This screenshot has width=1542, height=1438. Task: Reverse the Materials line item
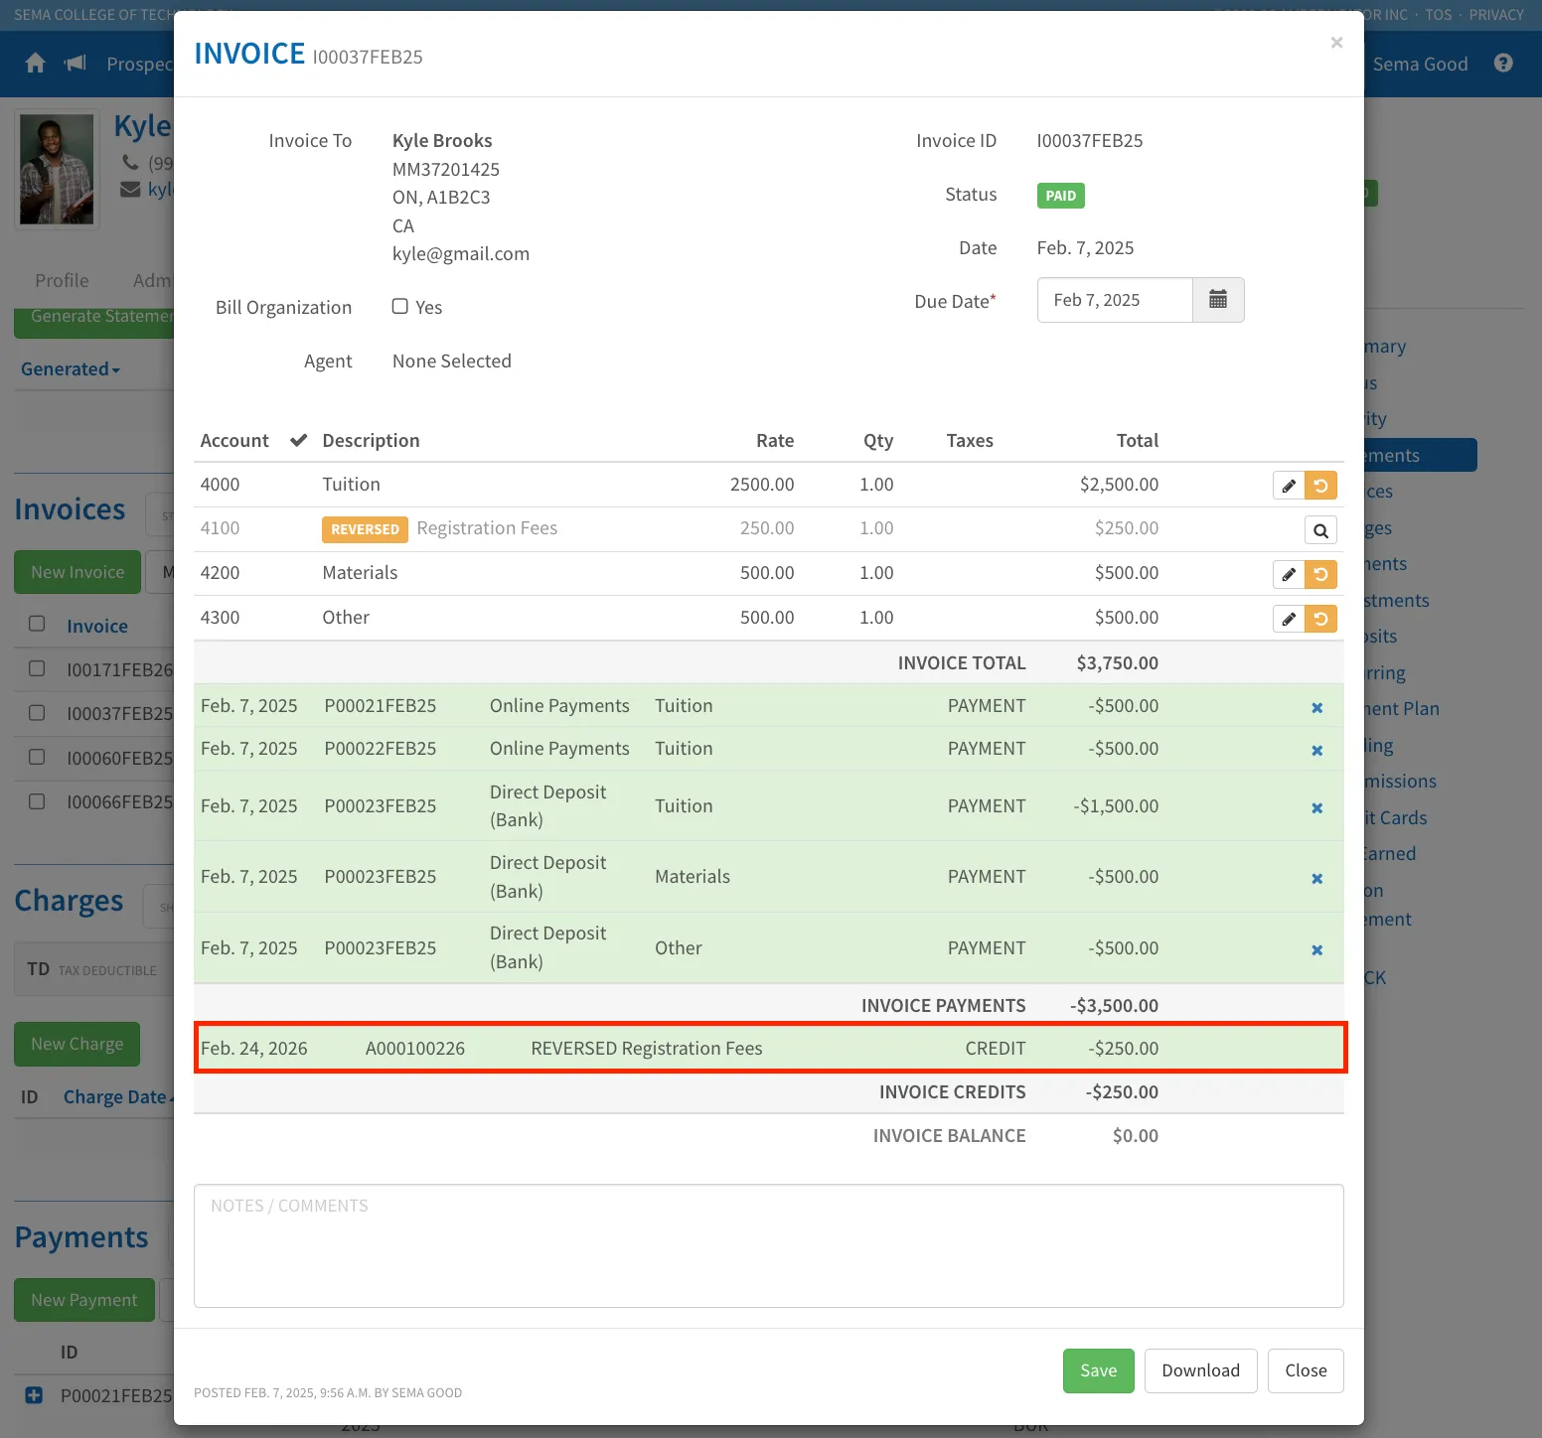click(1320, 574)
